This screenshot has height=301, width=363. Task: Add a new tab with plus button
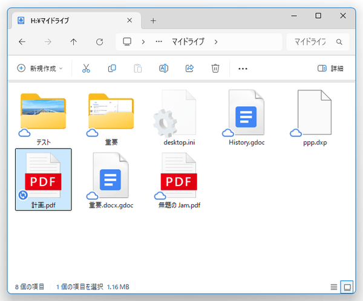[153, 20]
